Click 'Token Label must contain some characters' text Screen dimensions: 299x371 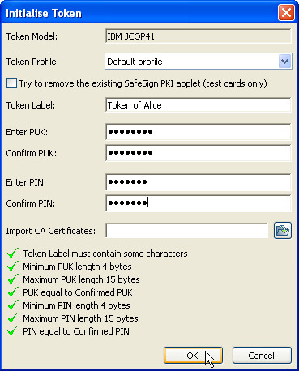click(x=105, y=254)
